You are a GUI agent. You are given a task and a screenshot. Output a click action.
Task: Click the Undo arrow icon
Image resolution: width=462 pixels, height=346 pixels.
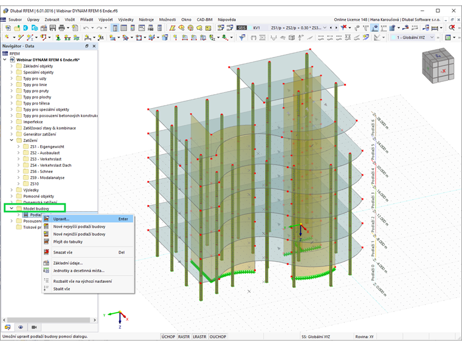(x=86, y=28)
